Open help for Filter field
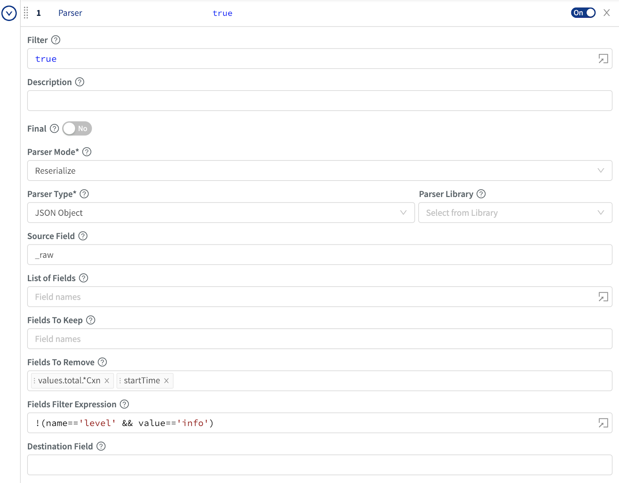Viewport: 619px width, 483px height. pyautogui.click(x=56, y=40)
